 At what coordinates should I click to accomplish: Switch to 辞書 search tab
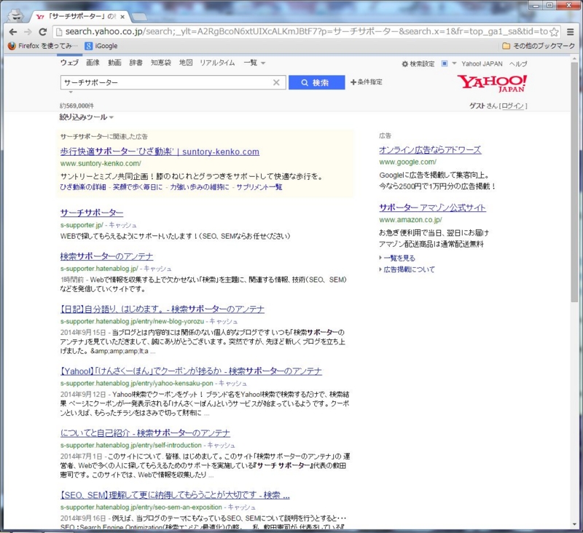coord(136,63)
